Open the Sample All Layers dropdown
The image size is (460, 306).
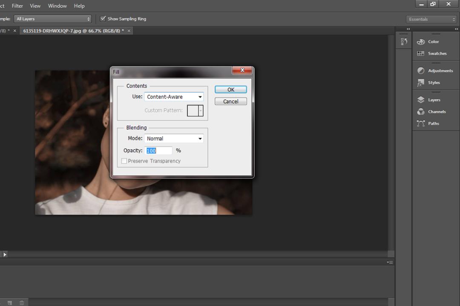point(53,19)
